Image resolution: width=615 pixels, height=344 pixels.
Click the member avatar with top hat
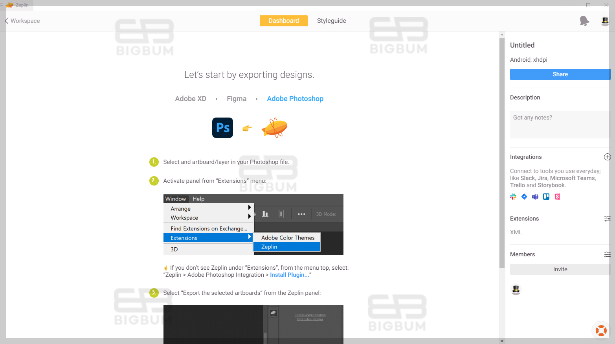516,290
